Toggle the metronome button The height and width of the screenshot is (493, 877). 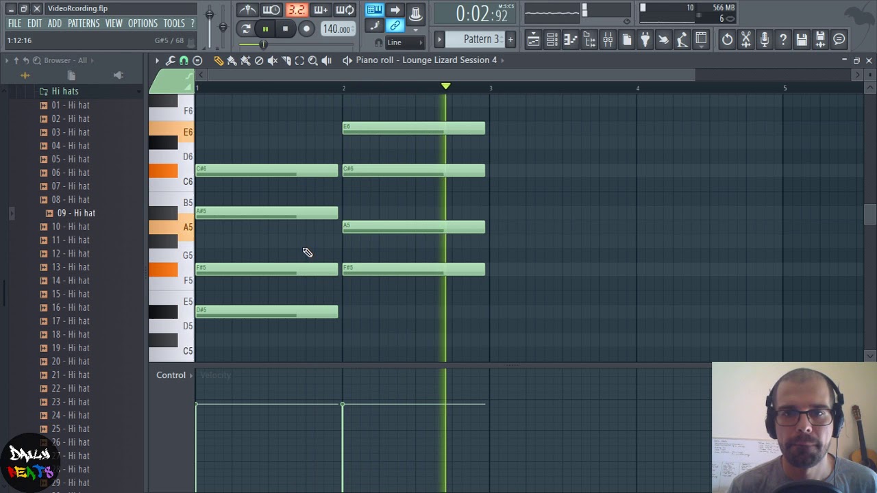pyautogui.click(x=247, y=10)
